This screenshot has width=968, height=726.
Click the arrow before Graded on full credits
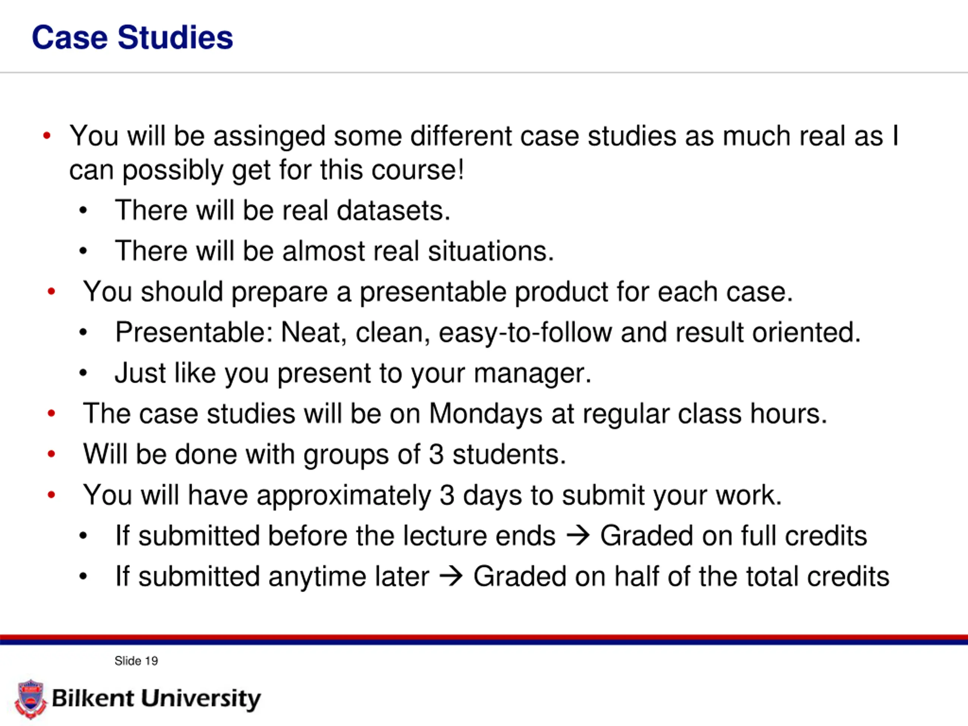[578, 536]
